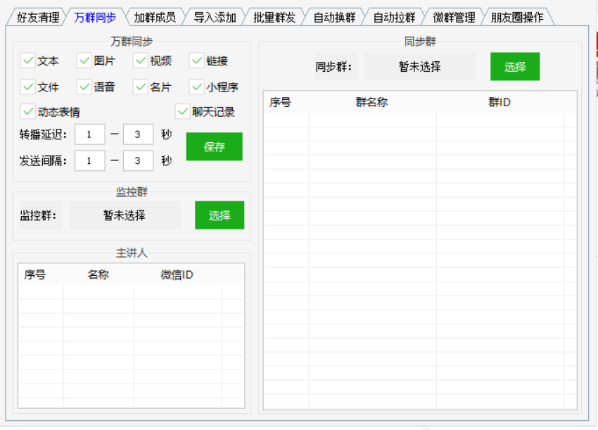This screenshot has width=598, height=430.
Task: Switch to the 好友清理 tab
Action: point(38,18)
